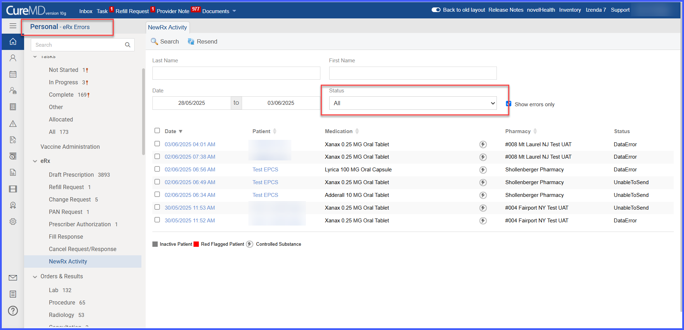The height and width of the screenshot is (330, 684).
Task: Open Provider Note in top bar
Action: click(173, 11)
